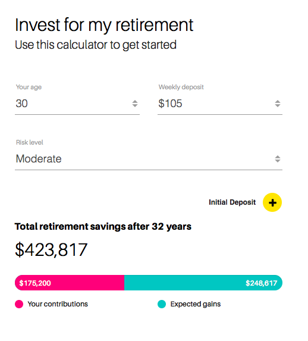The image size is (308, 341).
Task: Click the teal expected gains bar segment
Action: click(203, 283)
